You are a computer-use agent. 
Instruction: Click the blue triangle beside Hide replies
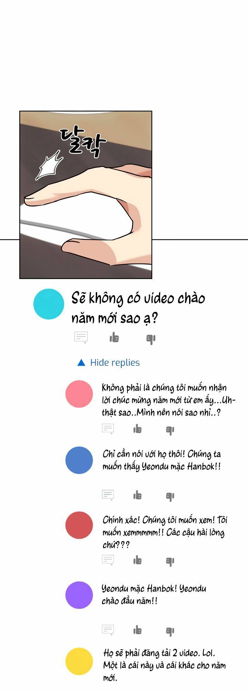pos(81,363)
